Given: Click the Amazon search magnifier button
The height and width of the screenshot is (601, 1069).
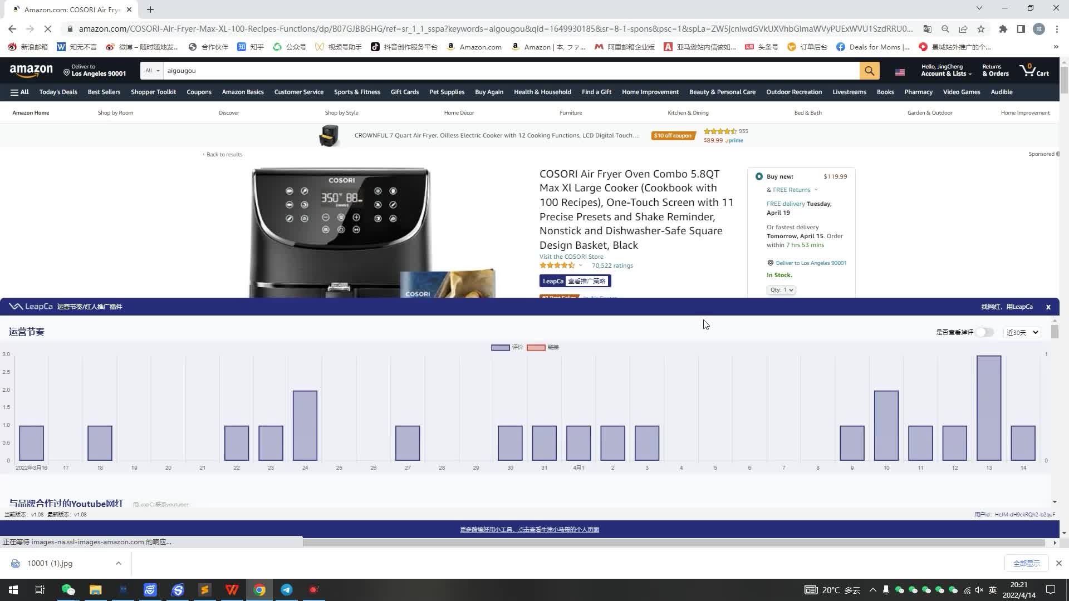Looking at the screenshot, I should [869, 71].
